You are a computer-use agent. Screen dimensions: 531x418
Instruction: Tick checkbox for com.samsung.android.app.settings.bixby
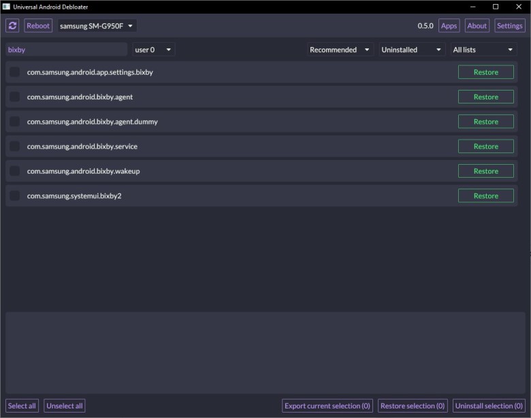14,72
